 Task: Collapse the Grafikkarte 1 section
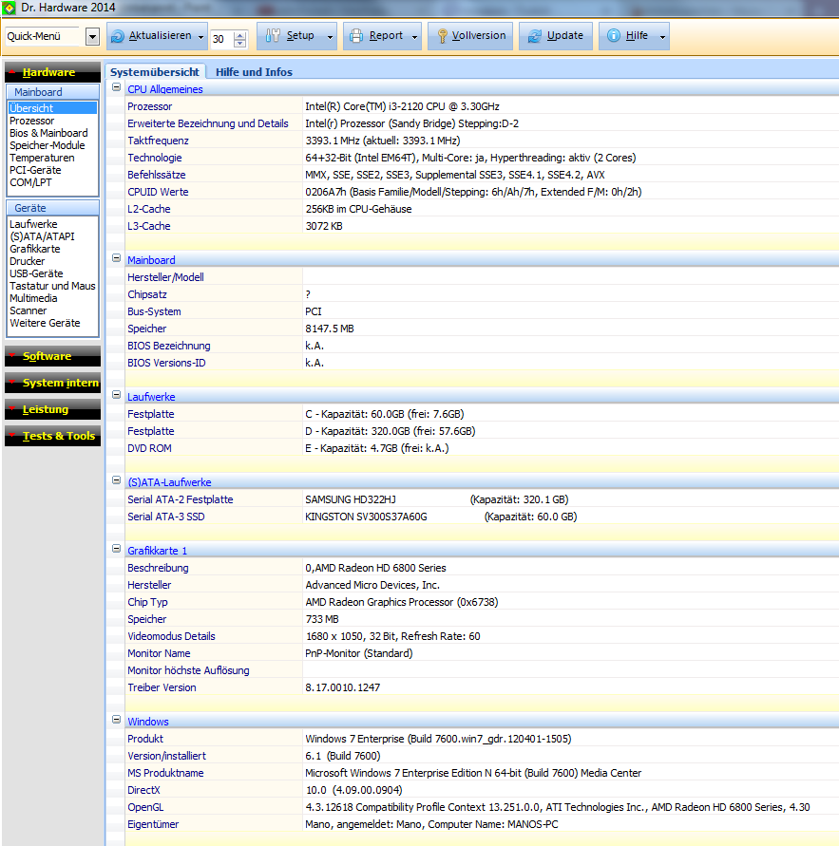(116, 548)
